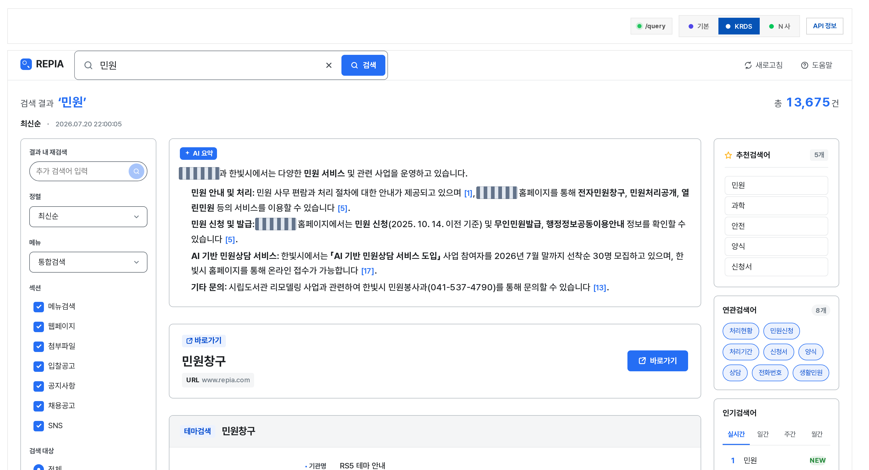Uncheck the SNS checkbox
869x470 pixels.
(x=39, y=426)
